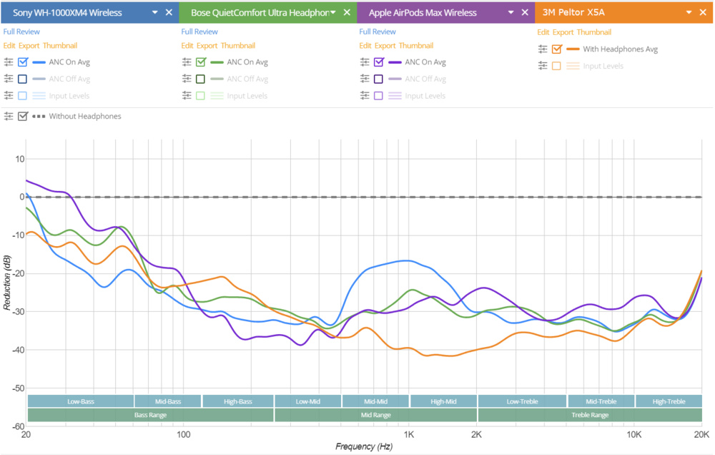Open Sony WH-1000XM4 product dropdown arrow
This screenshot has width=715, height=455.
tap(154, 13)
